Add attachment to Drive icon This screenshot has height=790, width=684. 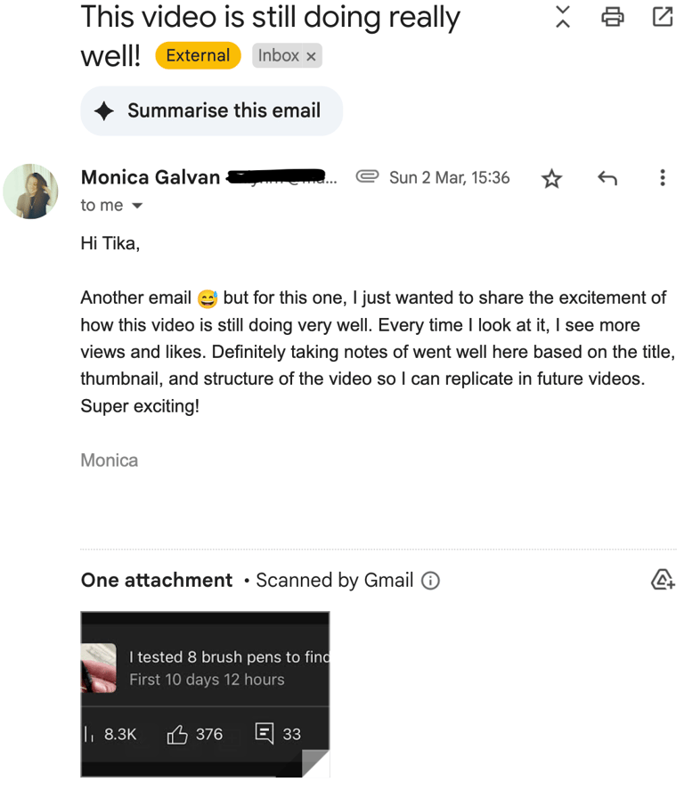click(x=663, y=581)
